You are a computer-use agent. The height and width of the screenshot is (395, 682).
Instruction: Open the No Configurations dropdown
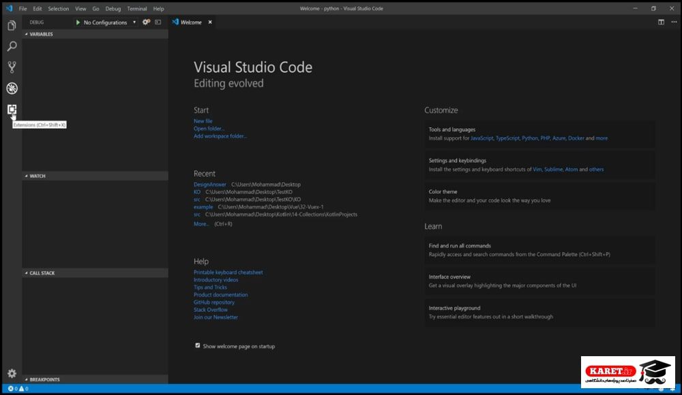110,22
